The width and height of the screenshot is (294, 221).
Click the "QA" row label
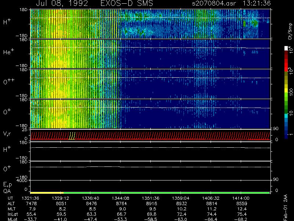[7, 191]
